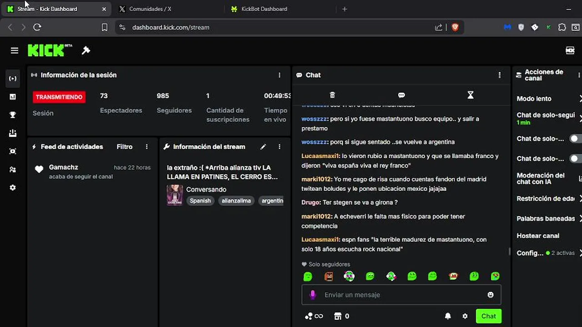Click the purple microphone icon in message box

click(312, 295)
